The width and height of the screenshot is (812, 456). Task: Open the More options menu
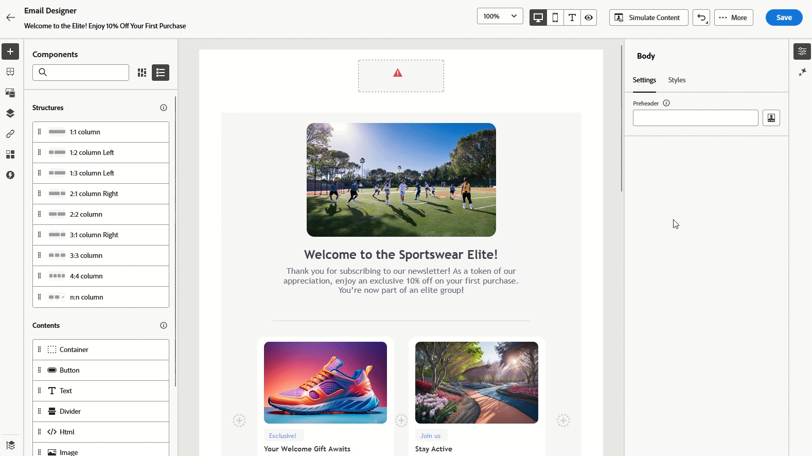click(734, 17)
